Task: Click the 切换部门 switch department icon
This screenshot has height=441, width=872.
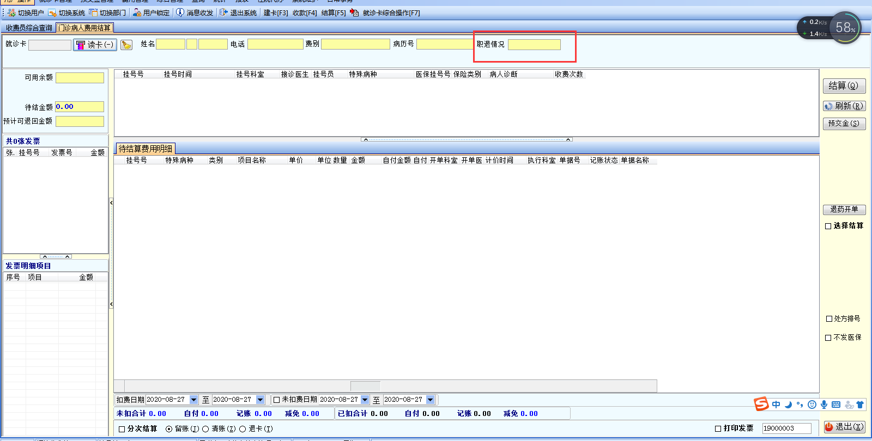Action: point(93,13)
